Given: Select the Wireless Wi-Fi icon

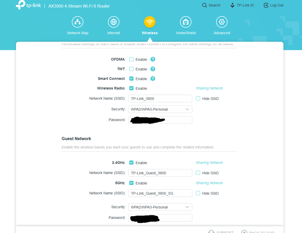Looking at the screenshot, I should click(150, 22).
